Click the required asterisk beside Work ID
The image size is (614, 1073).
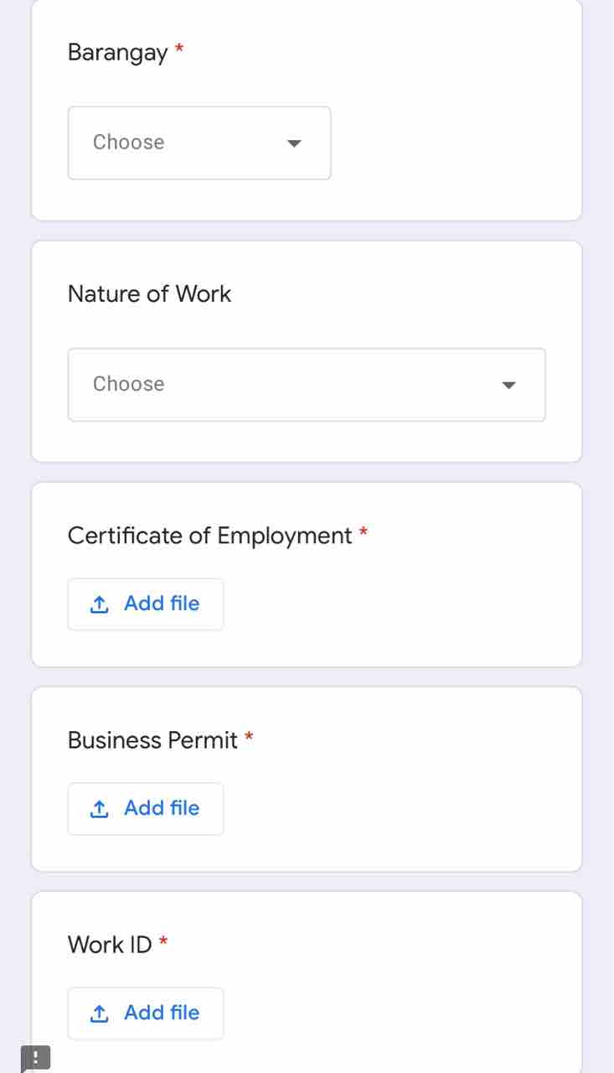click(163, 941)
